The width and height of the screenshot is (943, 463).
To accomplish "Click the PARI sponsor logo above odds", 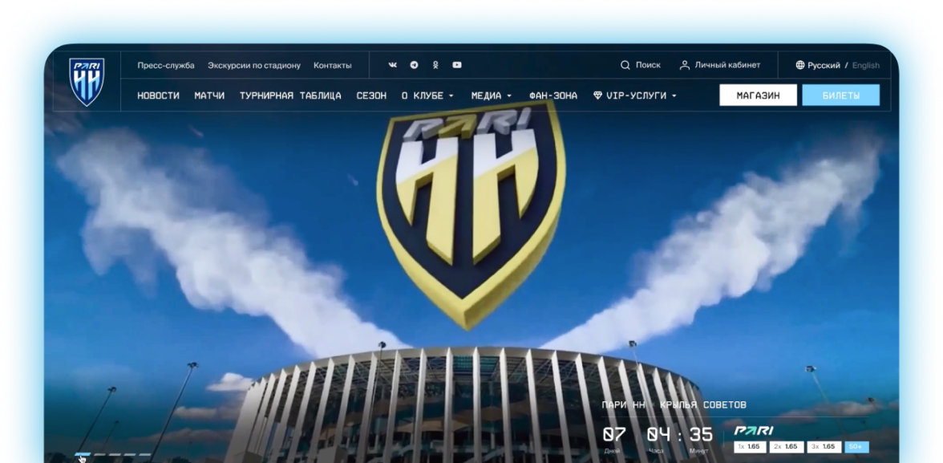I will tap(754, 431).
